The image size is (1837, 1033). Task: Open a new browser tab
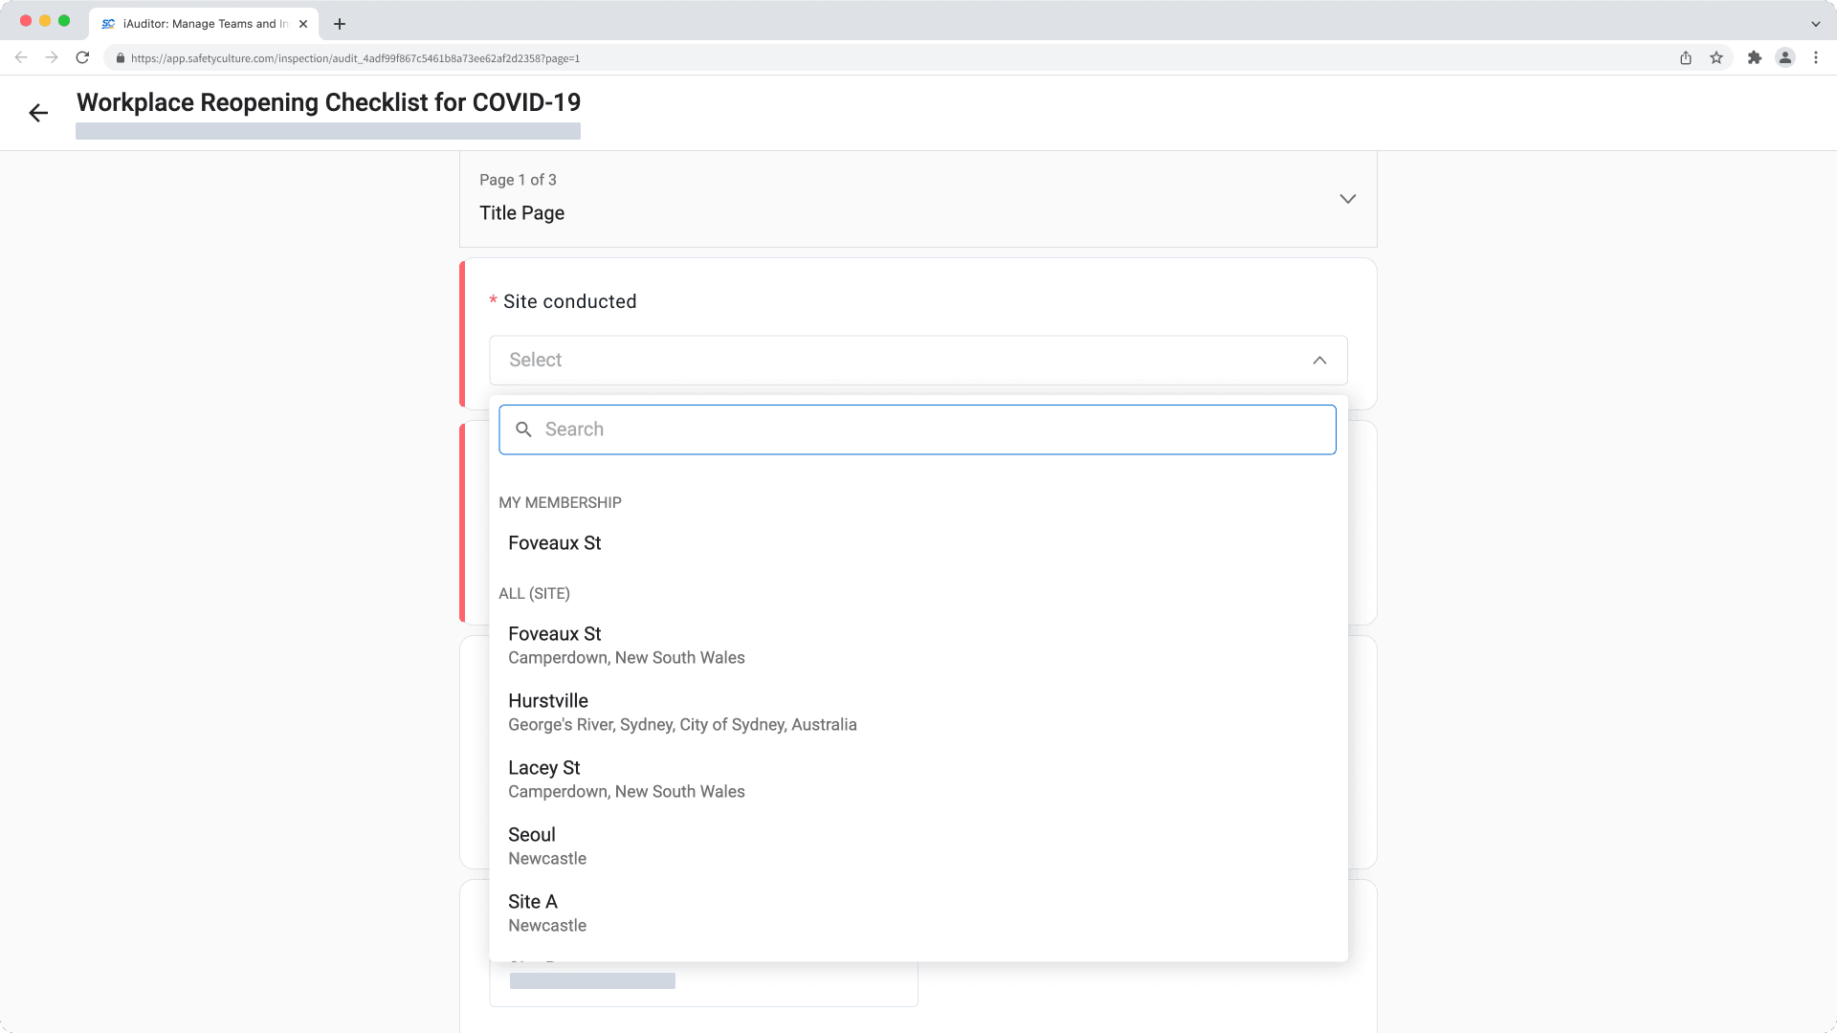coord(339,23)
